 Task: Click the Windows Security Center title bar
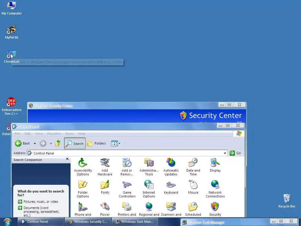point(123,106)
